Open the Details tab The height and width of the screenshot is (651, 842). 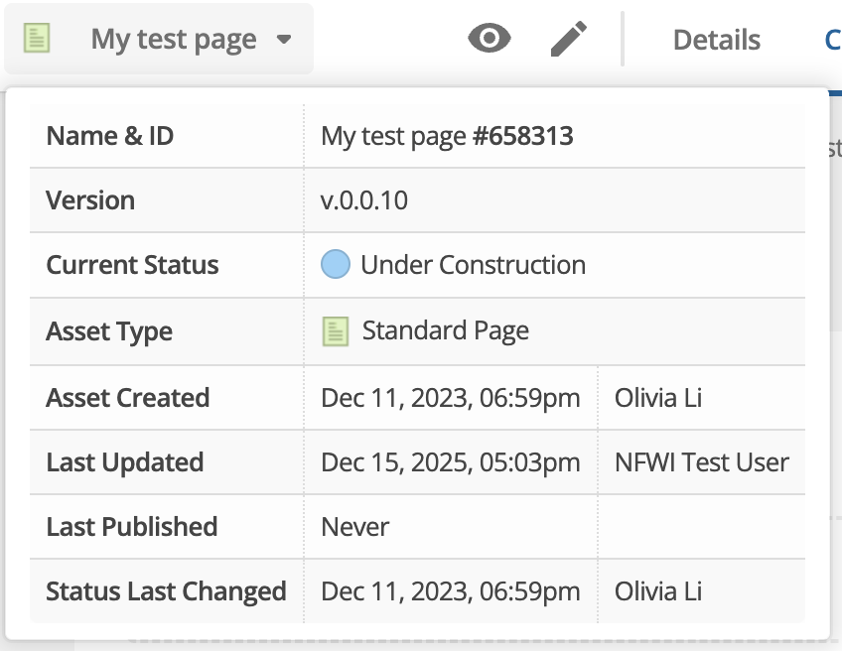[716, 40]
